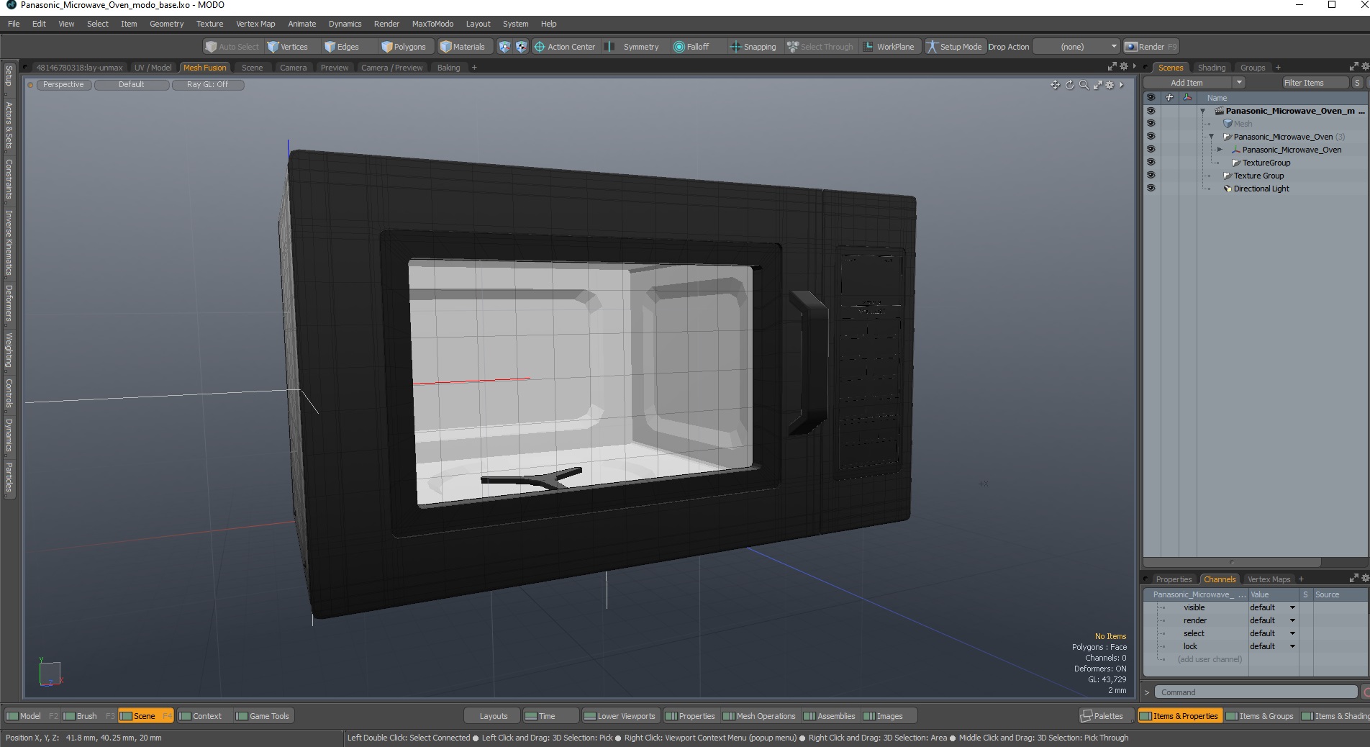The height and width of the screenshot is (747, 1370).
Task: Open the Lower Viewports layout button
Action: coord(620,716)
